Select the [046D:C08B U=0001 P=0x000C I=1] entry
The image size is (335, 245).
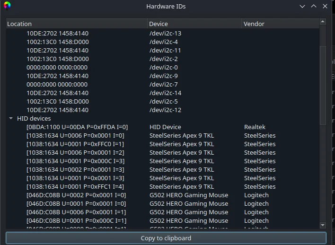pos(77,221)
